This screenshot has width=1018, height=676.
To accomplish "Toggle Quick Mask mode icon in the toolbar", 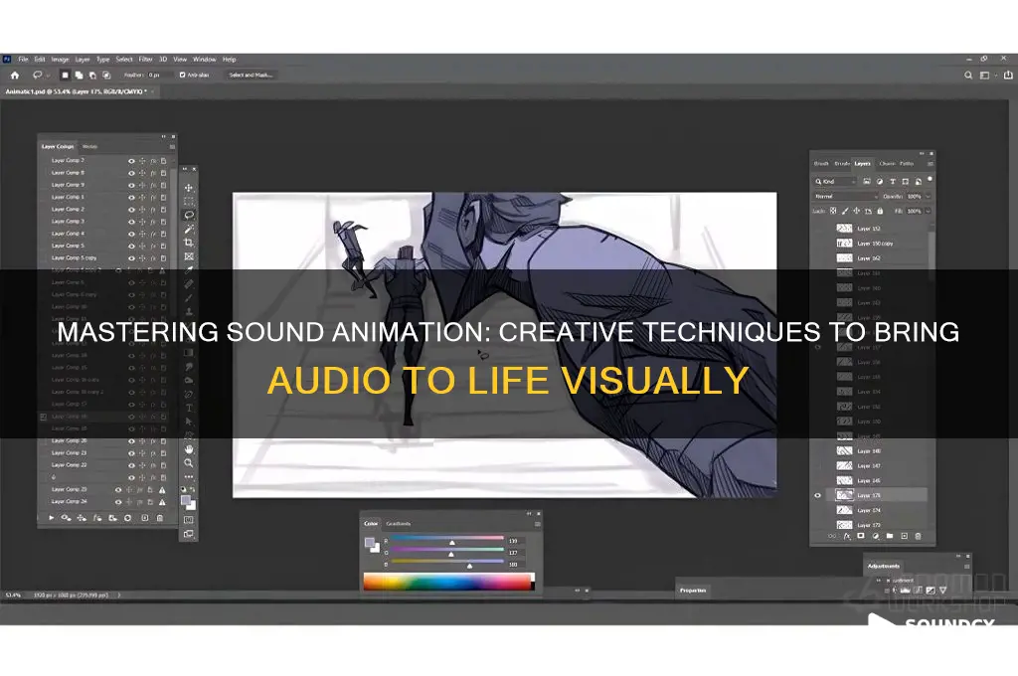I will click(x=188, y=520).
